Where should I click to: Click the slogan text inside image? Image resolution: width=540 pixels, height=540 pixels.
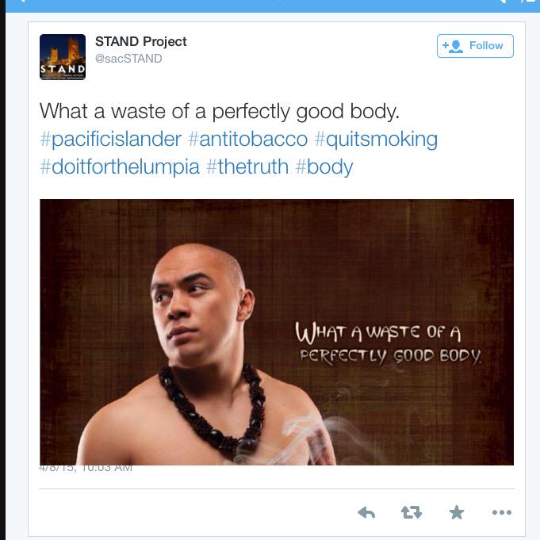[x=388, y=343]
